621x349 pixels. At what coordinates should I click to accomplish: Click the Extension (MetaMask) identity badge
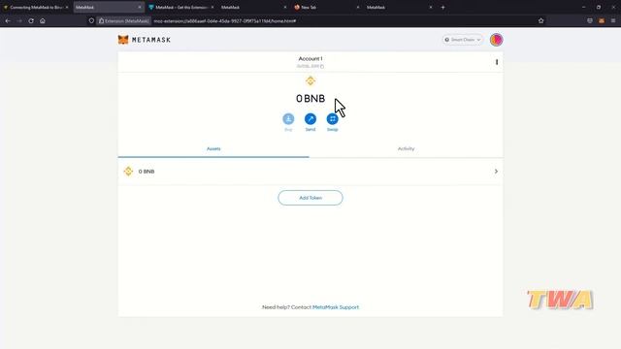point(124,21)
